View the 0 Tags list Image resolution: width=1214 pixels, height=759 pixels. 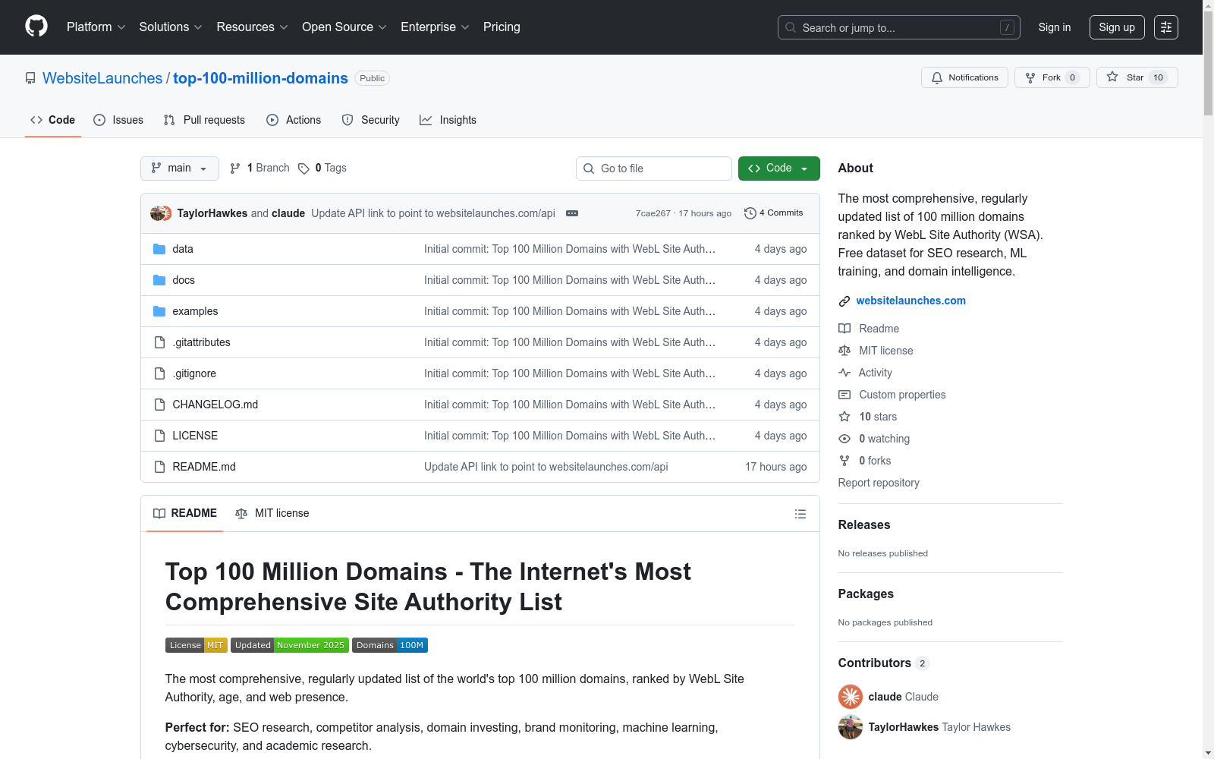click(322, 168)
